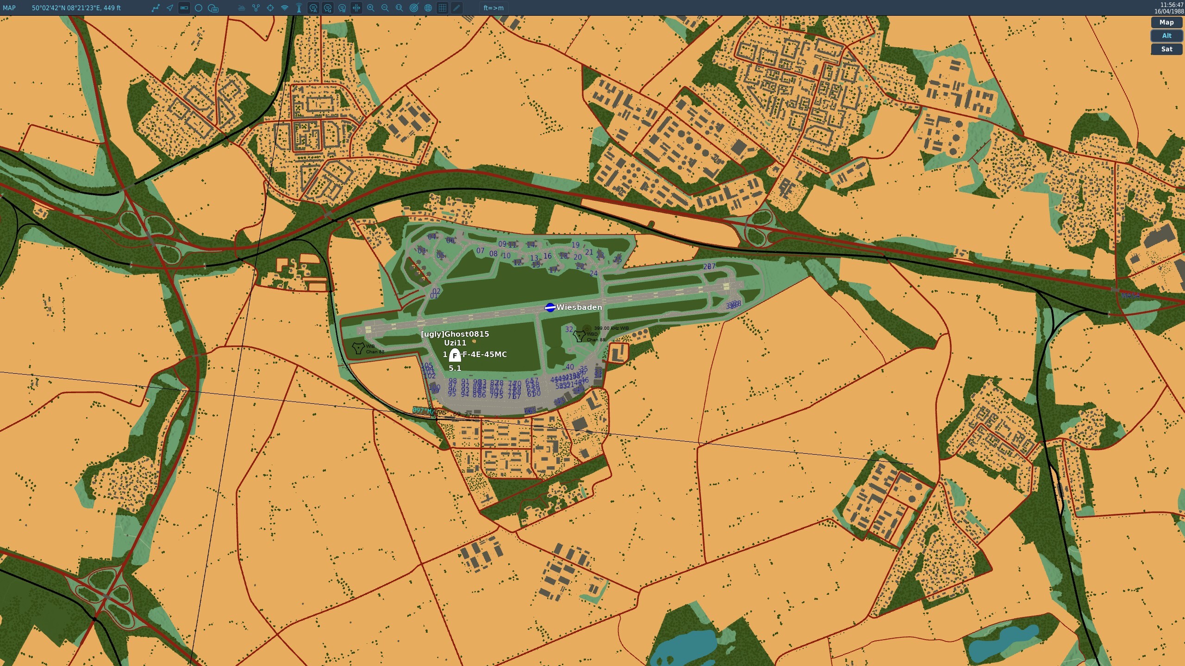
Task: Open the circle with text label tool
Action: 213,8
